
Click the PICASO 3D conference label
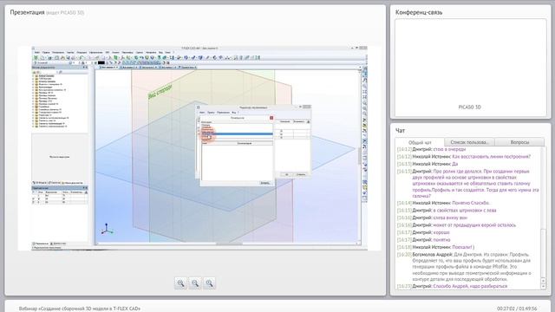pyautogui.click(x=469, y=107)
